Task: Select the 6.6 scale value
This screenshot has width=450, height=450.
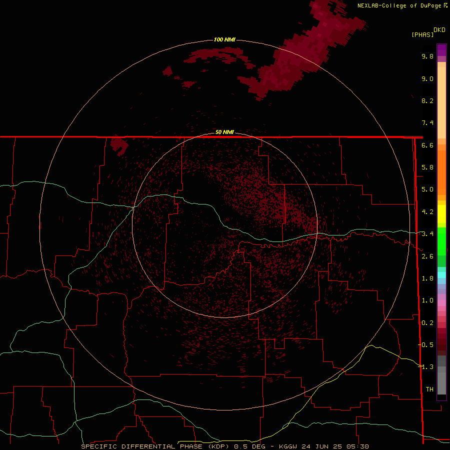Action: (x=427, y=145)
